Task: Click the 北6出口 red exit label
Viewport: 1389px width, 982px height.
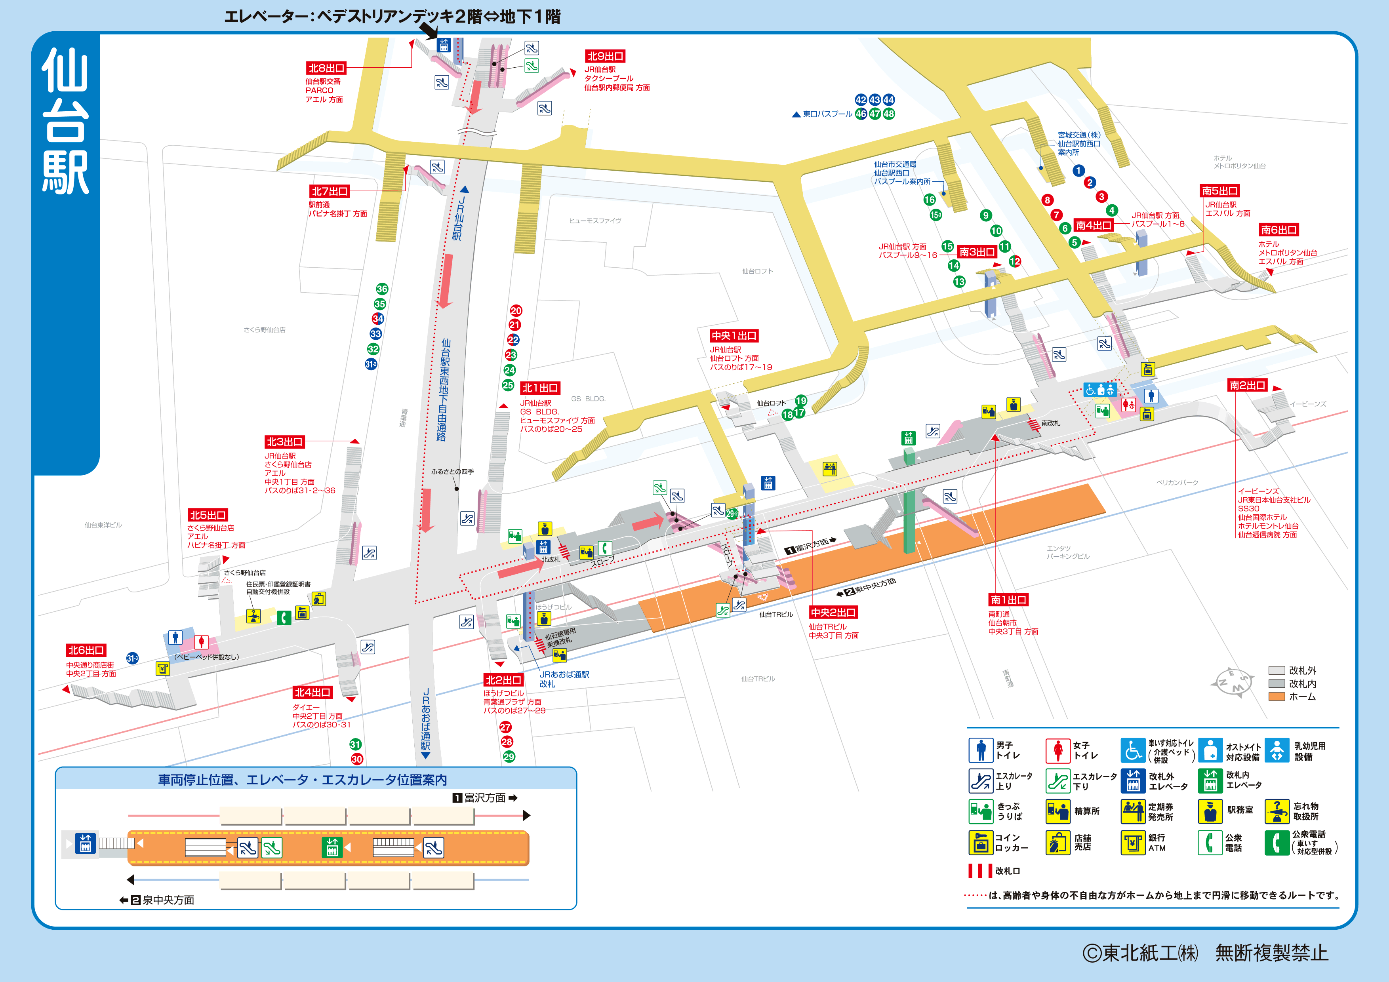Action: (86, 650)
